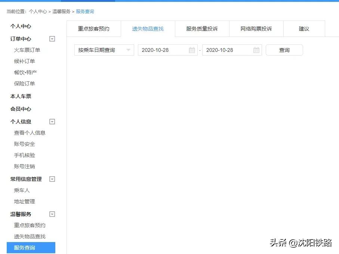Open the 乘车人 management page
Viewport: 339px width, 254px height.
click(x=22, y=190)
